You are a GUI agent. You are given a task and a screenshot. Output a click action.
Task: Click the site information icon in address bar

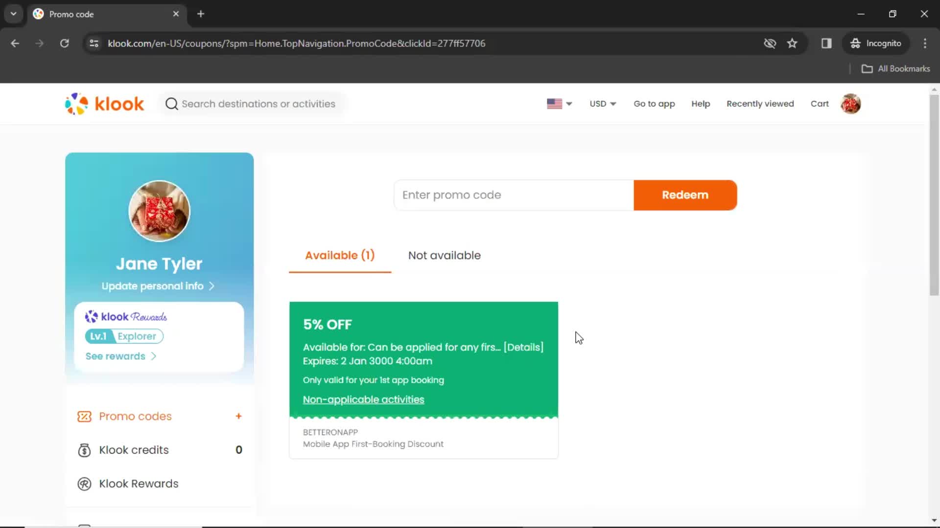pos(94,44)
